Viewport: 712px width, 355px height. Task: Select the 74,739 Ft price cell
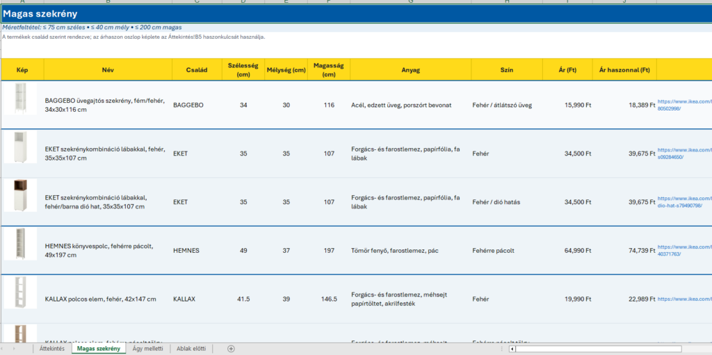(624, 251)
